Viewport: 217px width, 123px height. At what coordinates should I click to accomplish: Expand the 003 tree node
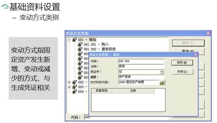(x=69, y=87)
